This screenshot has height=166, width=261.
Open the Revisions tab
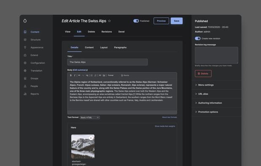(x=107, y=32)
